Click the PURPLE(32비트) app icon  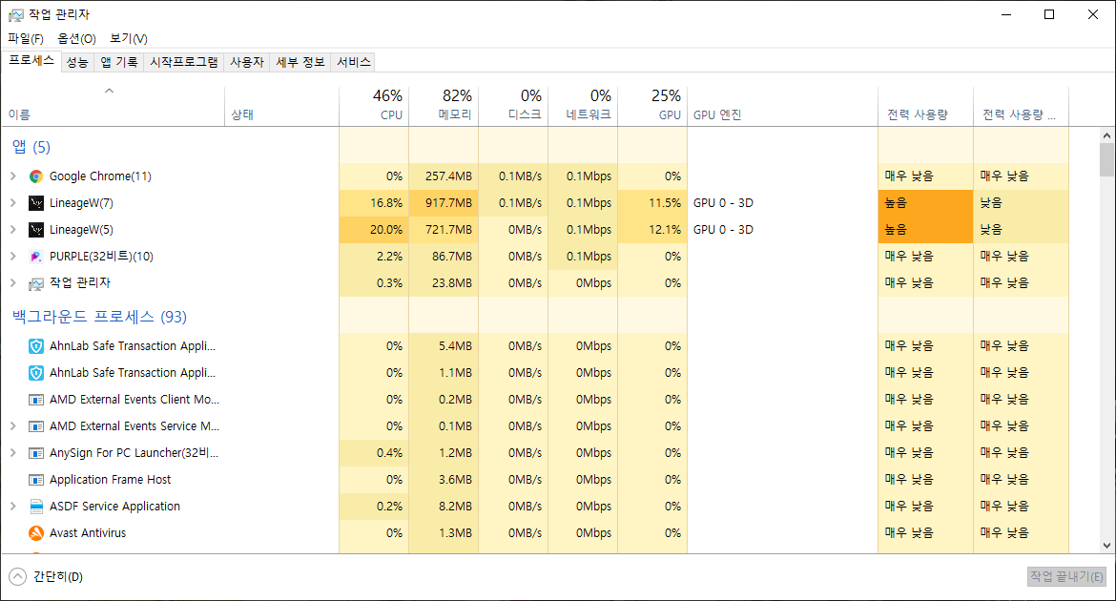tap(35, 257)
